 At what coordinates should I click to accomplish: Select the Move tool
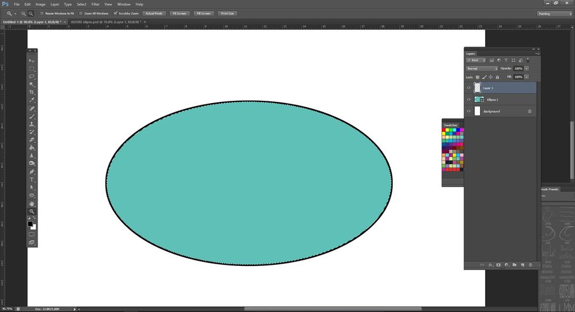click(x=32, y=60)
